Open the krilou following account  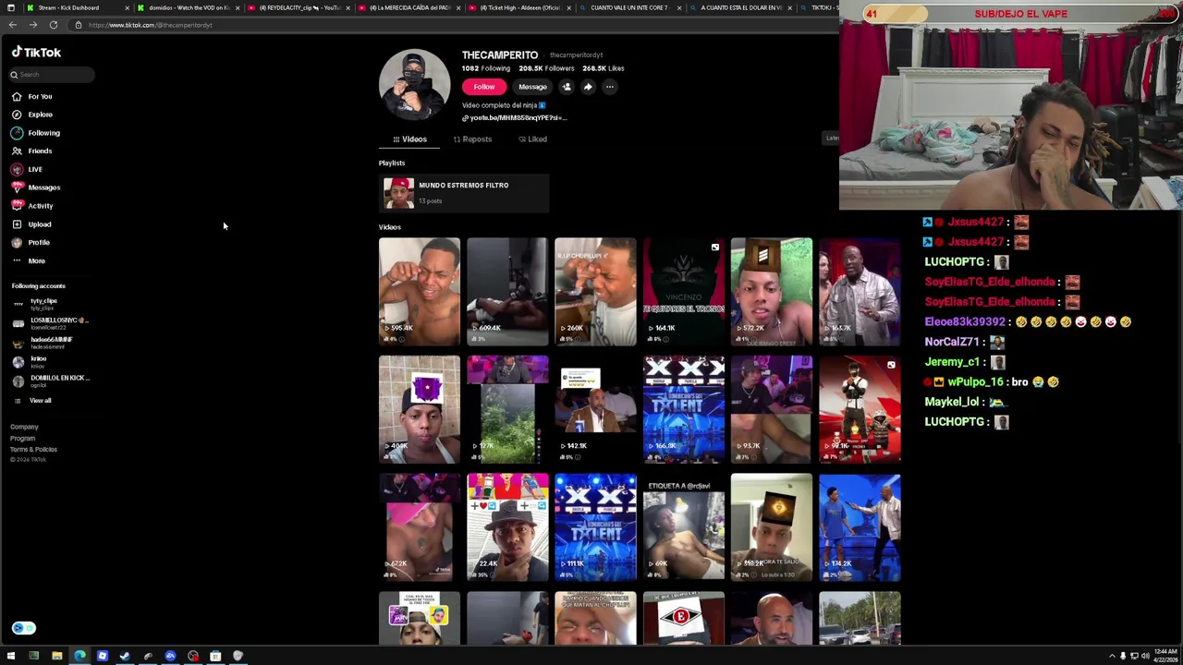pyautogui.click(x=30, y=362)
